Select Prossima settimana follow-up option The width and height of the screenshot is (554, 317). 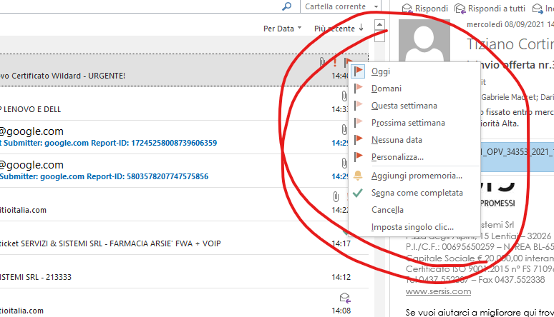tap(407, 123)
